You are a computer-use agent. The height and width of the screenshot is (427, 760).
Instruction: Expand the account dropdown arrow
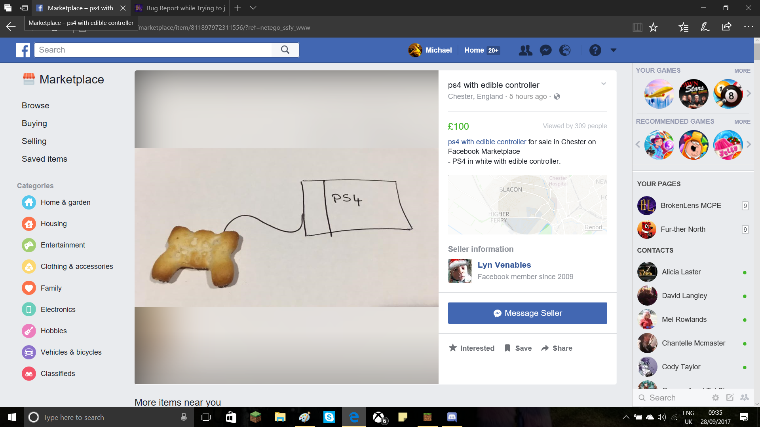(614, 50)
